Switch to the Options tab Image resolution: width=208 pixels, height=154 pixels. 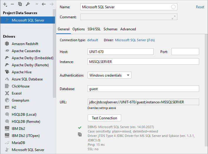point(79,29)
